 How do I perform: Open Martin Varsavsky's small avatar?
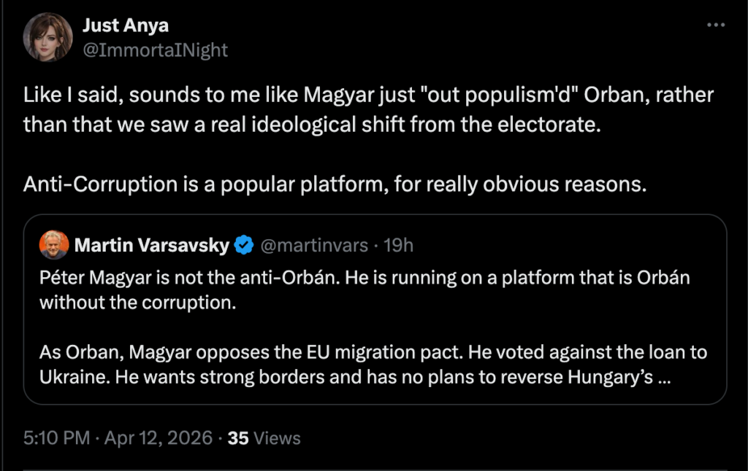(x=54, y=245)
